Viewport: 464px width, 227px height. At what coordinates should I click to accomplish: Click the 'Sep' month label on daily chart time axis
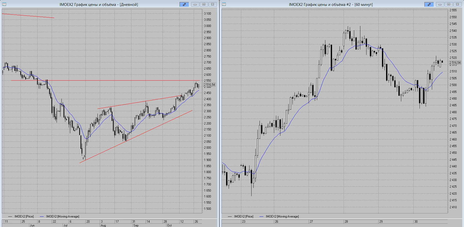pos(136,225)
